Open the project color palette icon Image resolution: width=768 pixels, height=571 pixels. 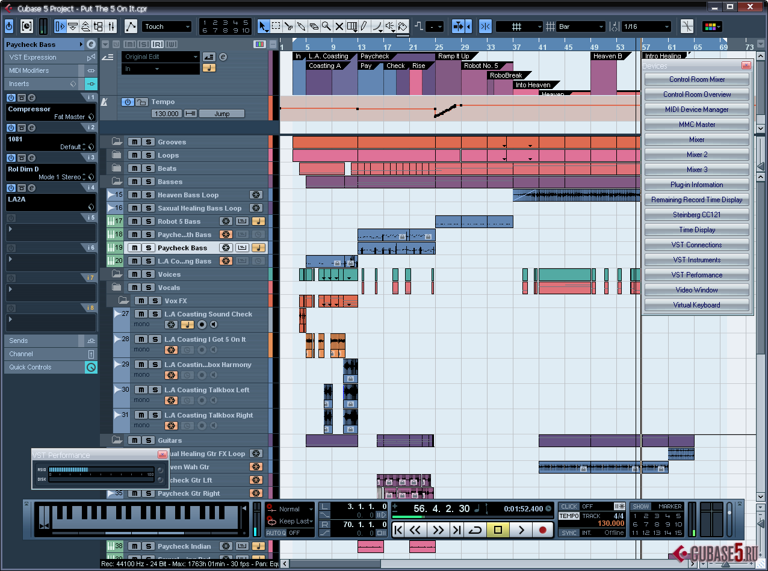tap(712, 26)
